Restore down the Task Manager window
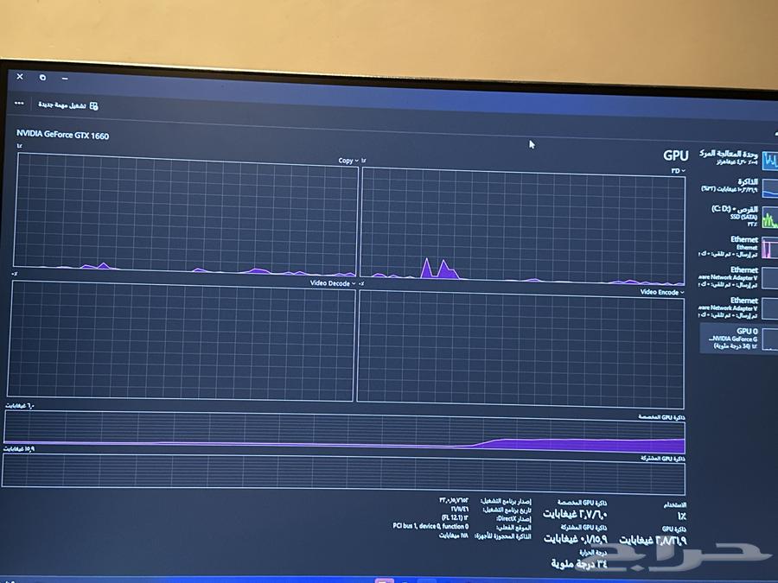 point(42,78)
